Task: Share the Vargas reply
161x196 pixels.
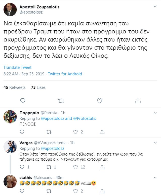Action: (102, 167)
